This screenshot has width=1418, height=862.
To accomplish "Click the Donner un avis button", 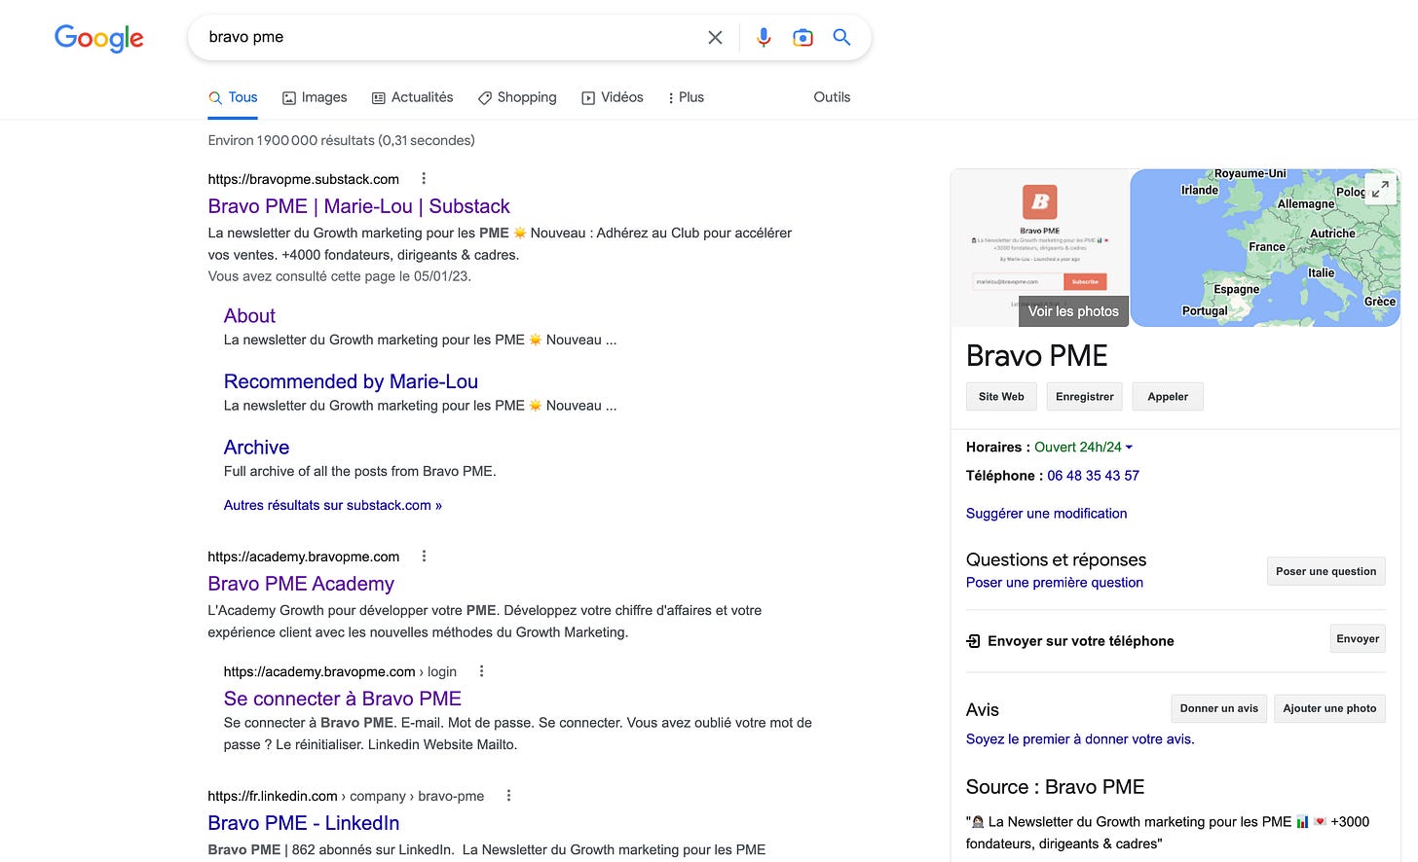I will 1219,708.
